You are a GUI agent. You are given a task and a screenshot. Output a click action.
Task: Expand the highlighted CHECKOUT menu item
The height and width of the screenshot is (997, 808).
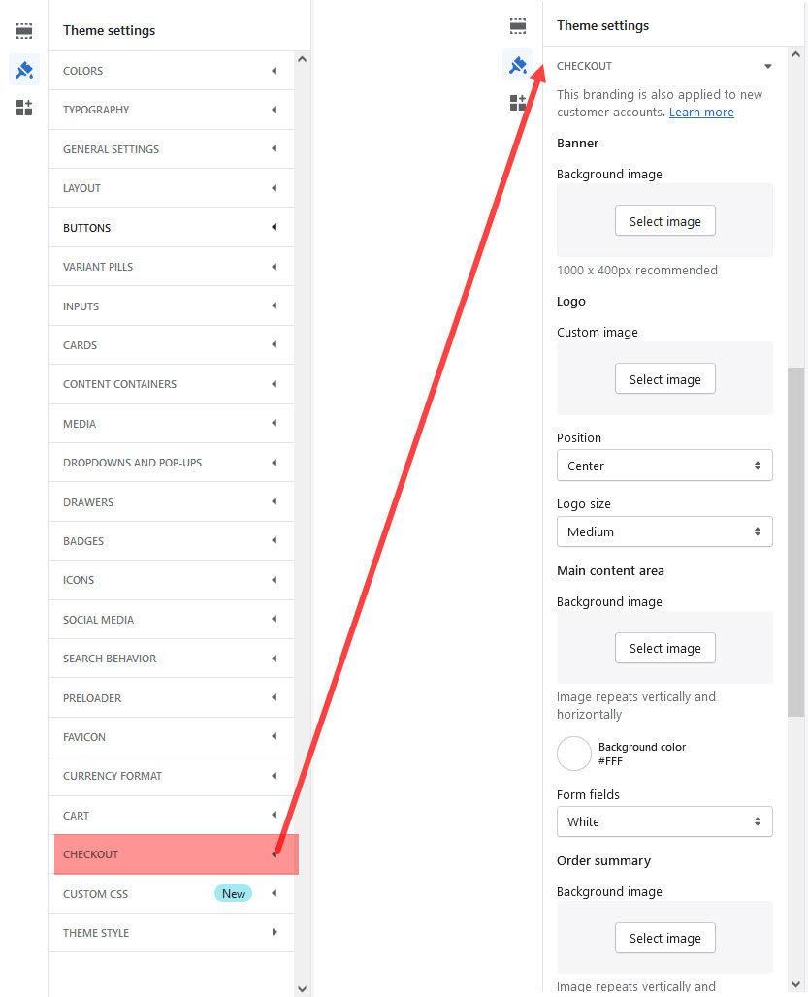pos(172,854)
